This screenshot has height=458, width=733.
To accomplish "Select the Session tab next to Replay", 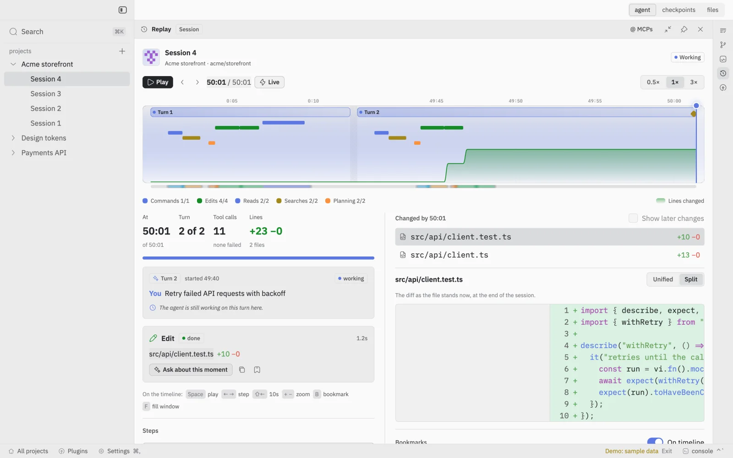I will coord(189,29).
